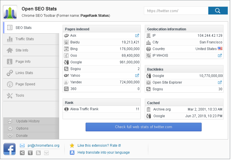Focus the URL input with https://twitter.com/
Viewport: 231px width, 160px height.
click(x=176, y=11)
